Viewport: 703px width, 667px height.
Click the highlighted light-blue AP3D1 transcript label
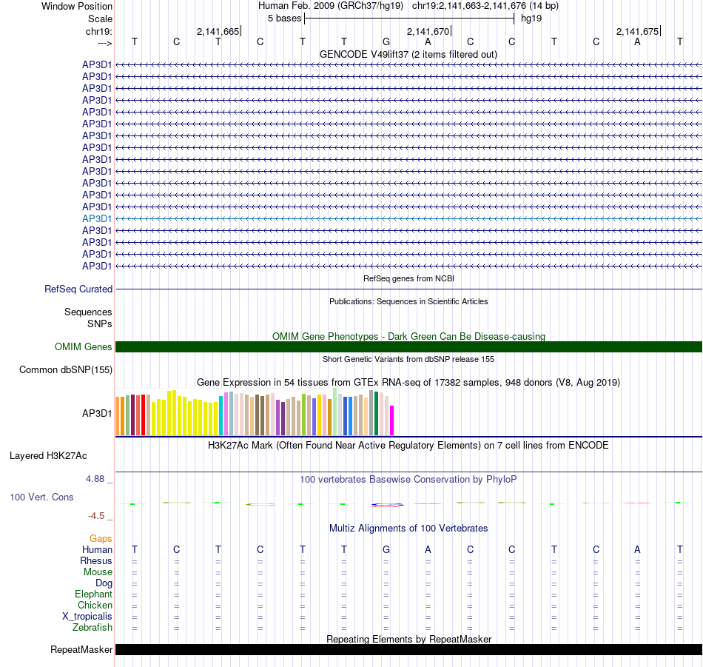pos(97,218)
